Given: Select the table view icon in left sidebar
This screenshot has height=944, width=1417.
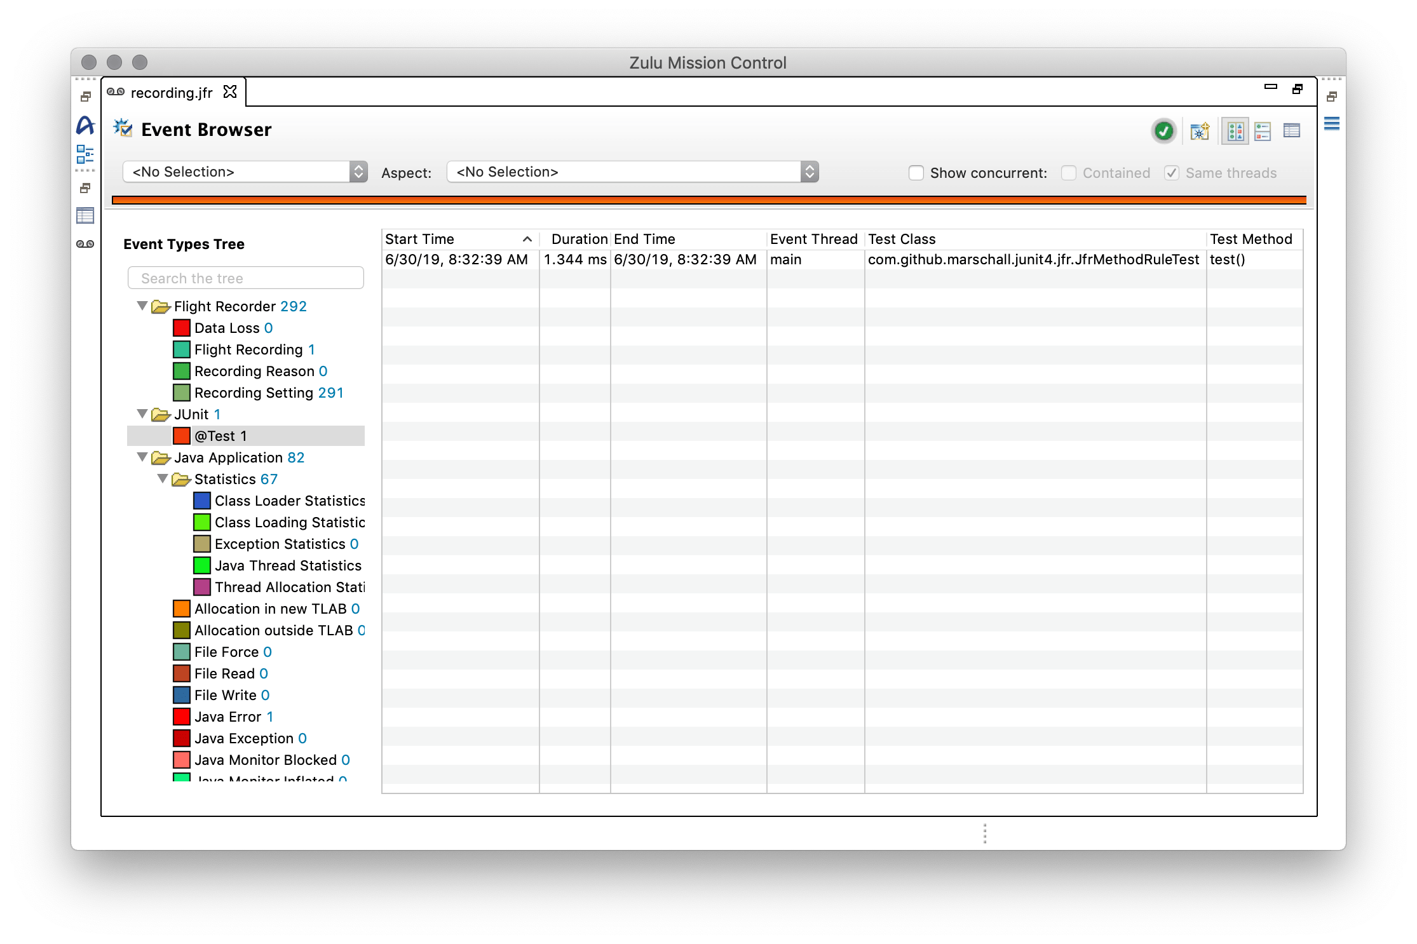Looking at the screenshot, I should (85, 215).
